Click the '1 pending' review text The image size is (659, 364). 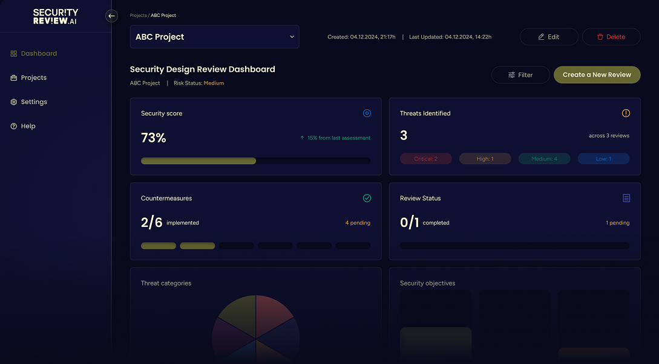[617, 223]
